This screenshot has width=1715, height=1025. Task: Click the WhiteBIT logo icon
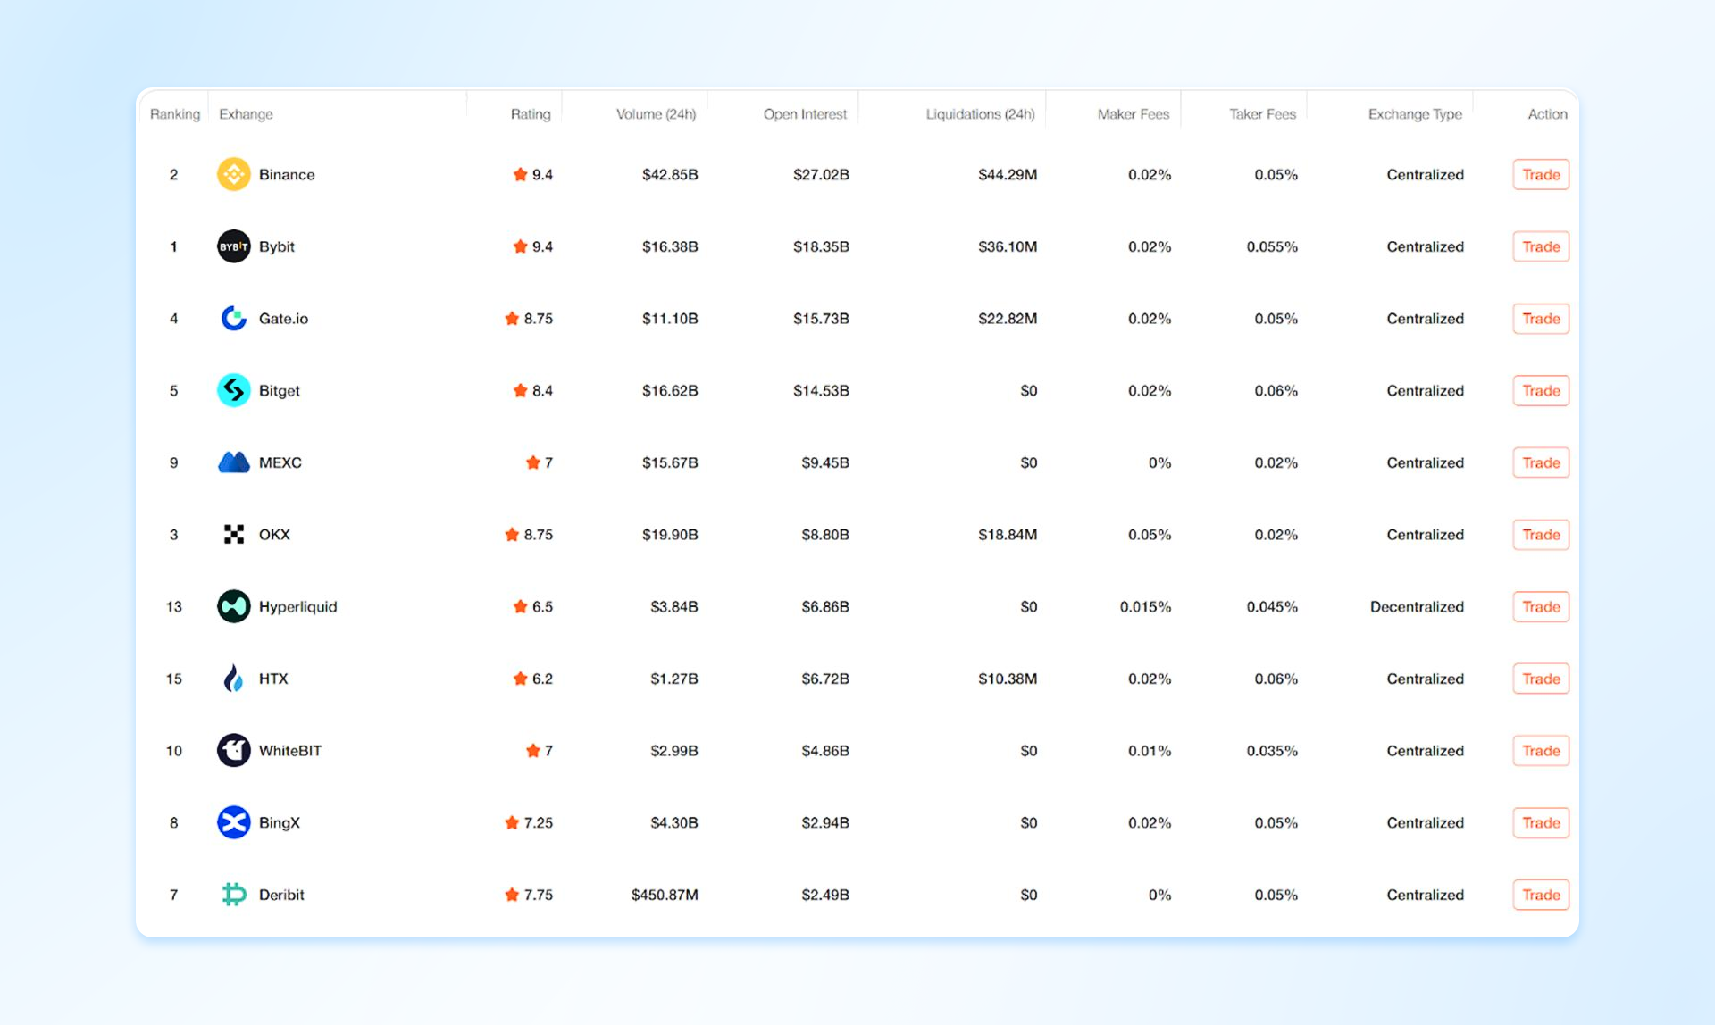(233, 751)
